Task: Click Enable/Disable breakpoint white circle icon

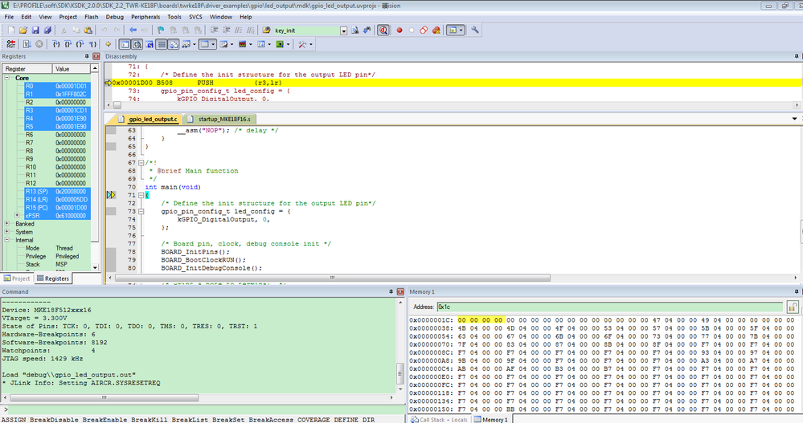Action: click(412, 31)
